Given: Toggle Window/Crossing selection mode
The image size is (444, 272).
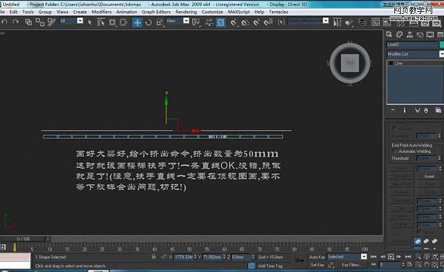Looking at the screenshot, I should [124, 22].
